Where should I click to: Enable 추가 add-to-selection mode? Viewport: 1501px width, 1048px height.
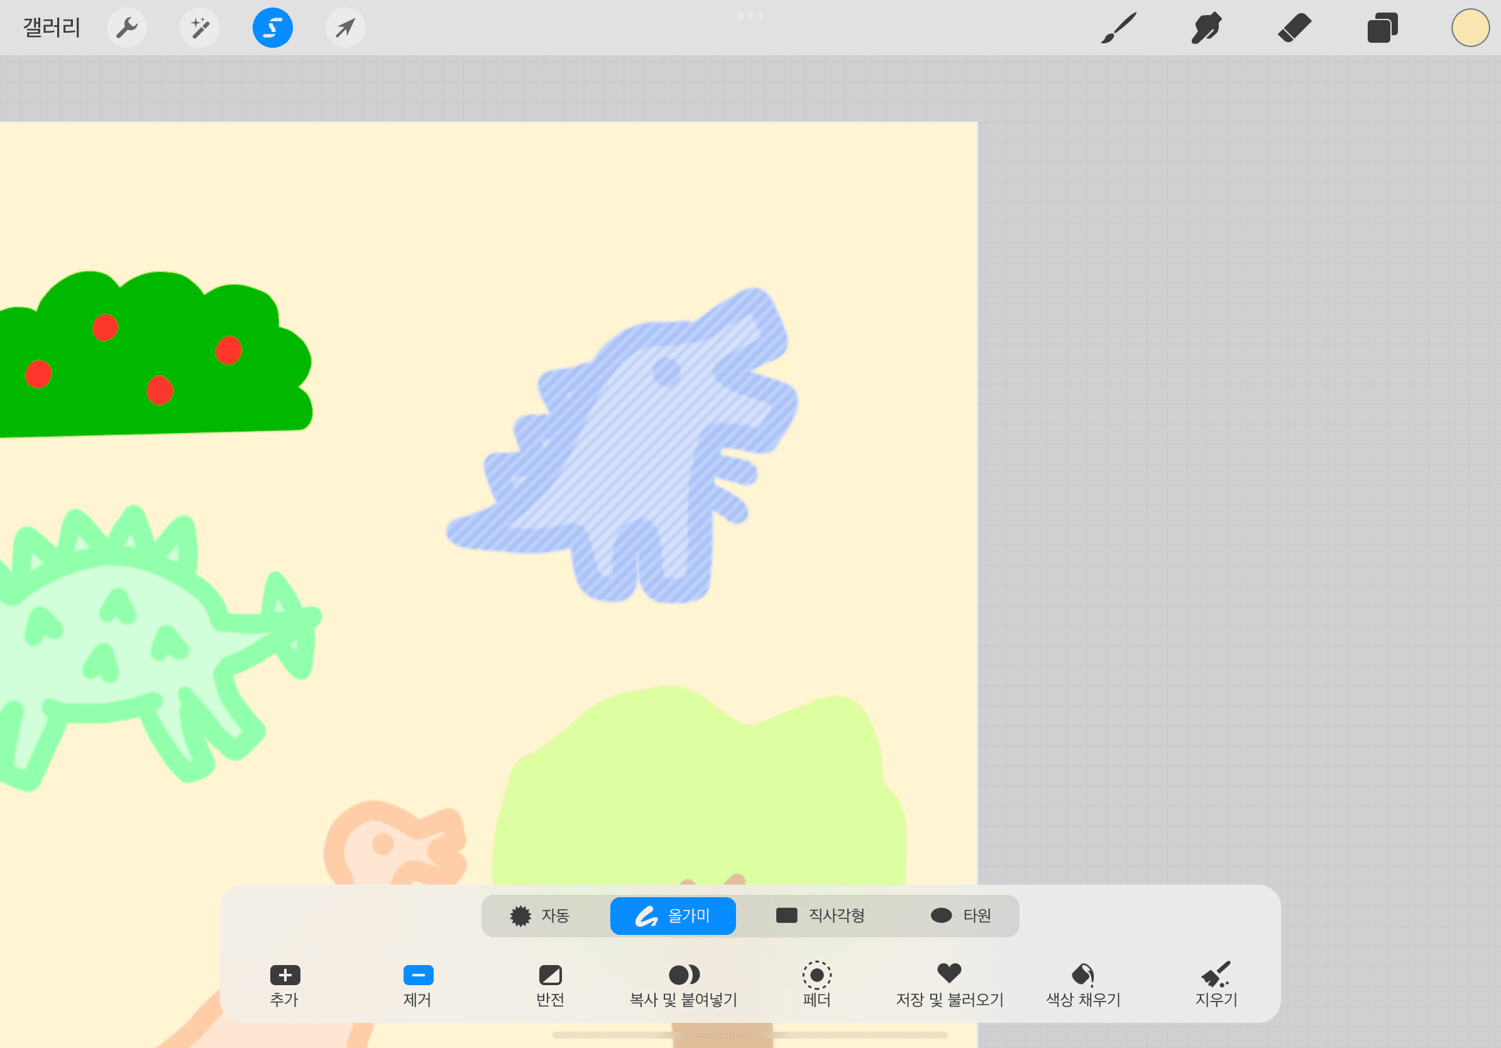click(284, 984)
